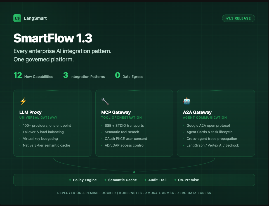
Task: Click the bullet beside Failover & load balancing
Action: click(x=20, y=132)
